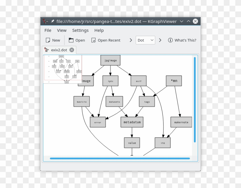241x188 pixels.
Task: Click the info circle icon near What's This
Action: pos(171,40)
